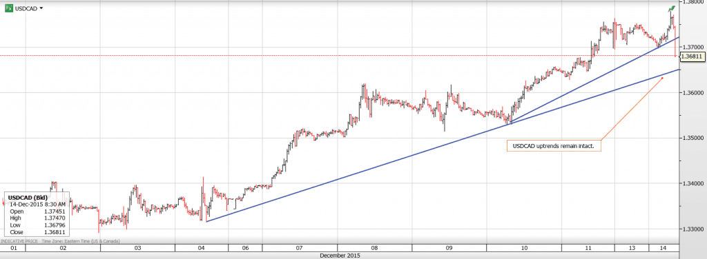The height and width of the screenshot is (259, 707).
Task: Select the 'USDCAD uptrends remain intact.' annotation box
Action: [554, 146]
